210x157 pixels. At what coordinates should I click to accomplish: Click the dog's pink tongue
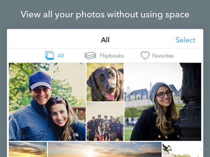[110, 96]
